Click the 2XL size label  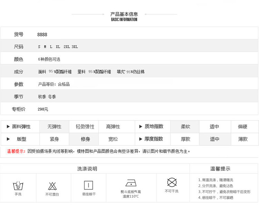point(67,47)
